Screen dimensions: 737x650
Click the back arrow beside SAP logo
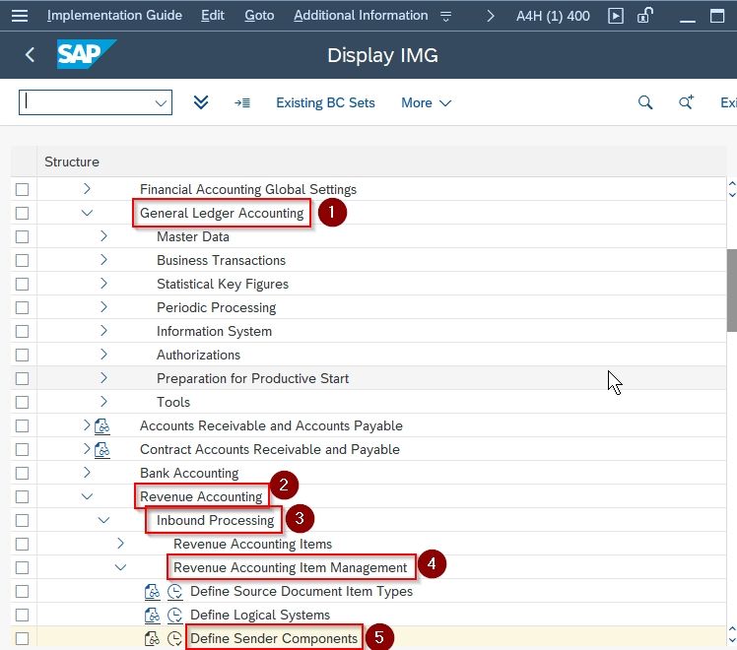[x=30, y=55]
